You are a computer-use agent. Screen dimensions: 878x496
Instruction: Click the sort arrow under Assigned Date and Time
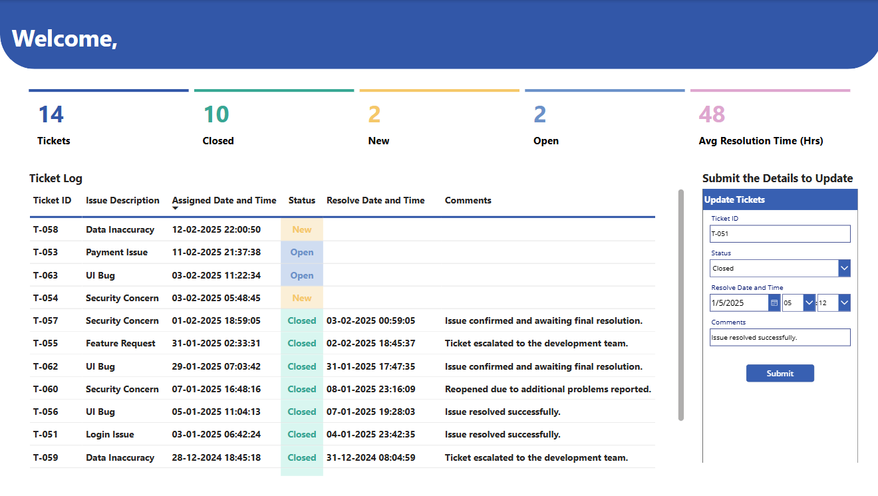[x=176, y=209]
